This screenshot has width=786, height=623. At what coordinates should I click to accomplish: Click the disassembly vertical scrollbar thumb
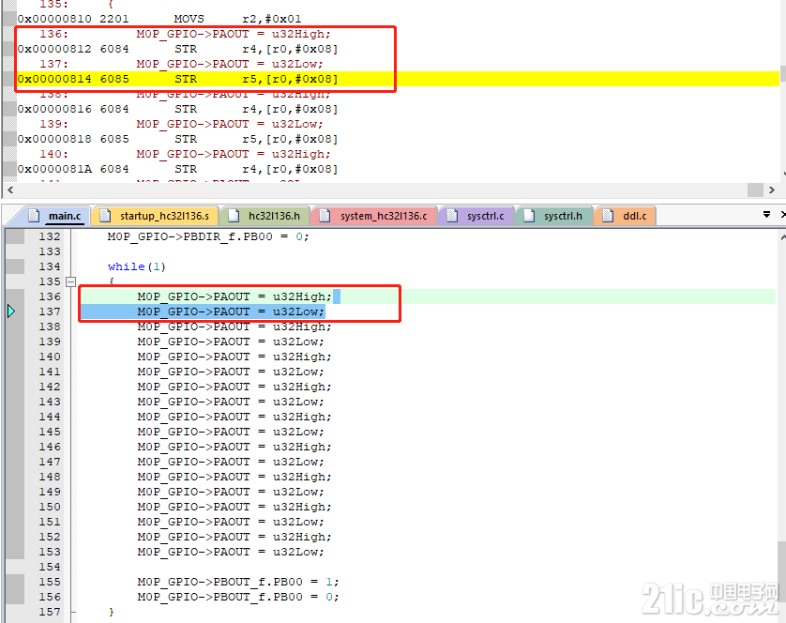pos(782,74)
